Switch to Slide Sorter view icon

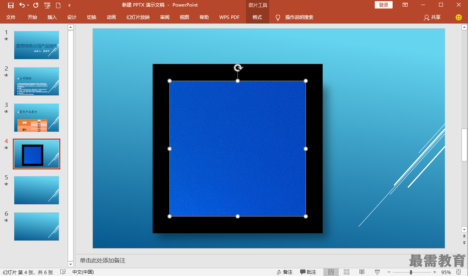[x=347, y=272]
